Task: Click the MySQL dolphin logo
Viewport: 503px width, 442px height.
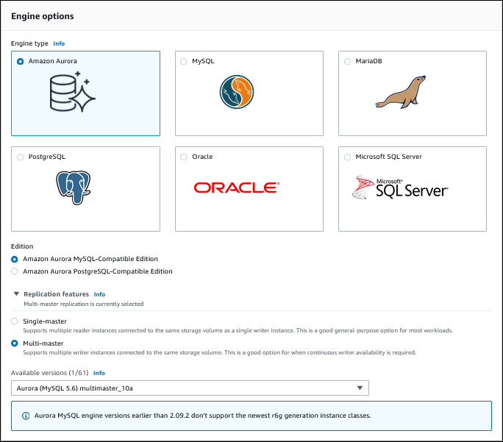Action: (236, 93)
